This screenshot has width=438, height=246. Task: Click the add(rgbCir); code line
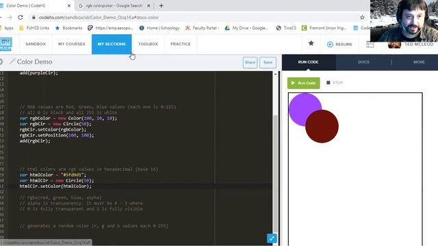click(35, 141)
